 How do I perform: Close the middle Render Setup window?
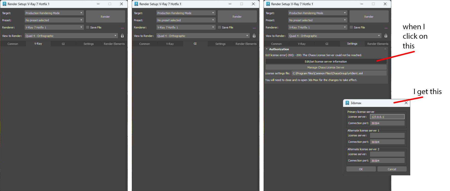[x=253, y=4]
